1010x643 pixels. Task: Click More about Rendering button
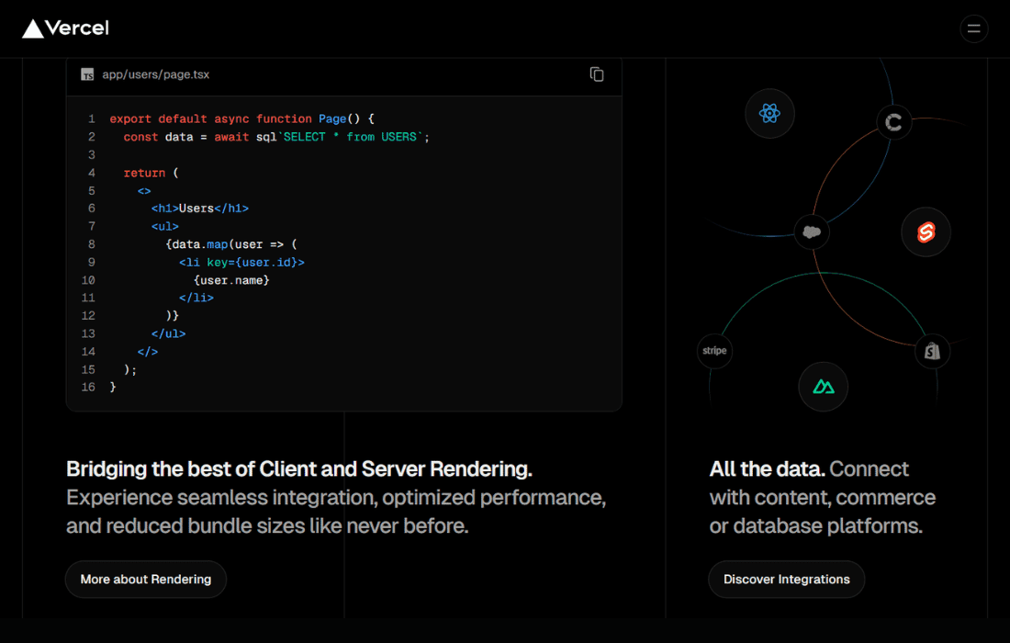146,580
